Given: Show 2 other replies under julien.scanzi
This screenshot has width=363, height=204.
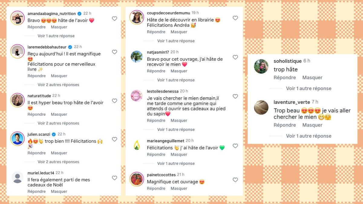Looking at the screenshot, I should (x=58, y=162).
